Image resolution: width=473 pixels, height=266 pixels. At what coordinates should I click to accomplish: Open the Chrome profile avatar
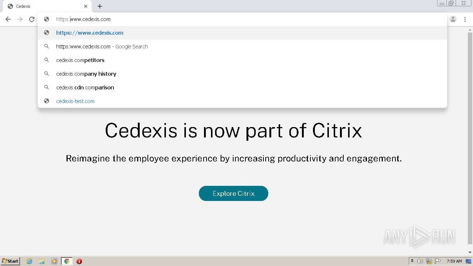click(x=453, y=19)
